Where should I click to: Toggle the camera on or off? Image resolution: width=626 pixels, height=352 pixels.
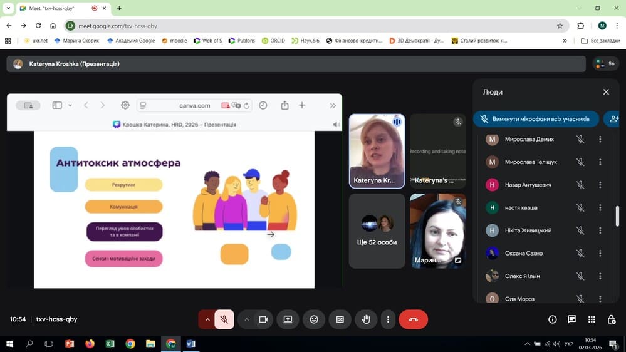pyautogui.click(x=263, y=319)
